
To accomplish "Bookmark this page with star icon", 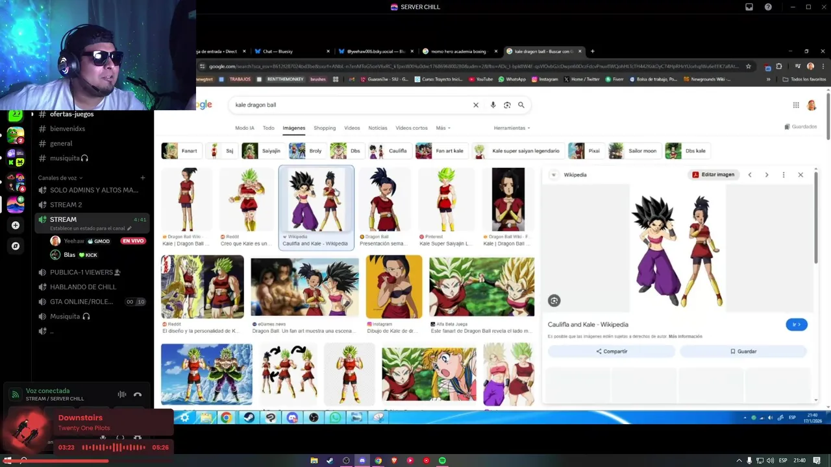I will point(748,66).
